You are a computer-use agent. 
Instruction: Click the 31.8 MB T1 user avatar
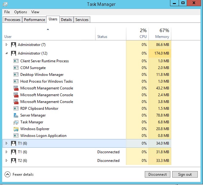coord(14,152)
